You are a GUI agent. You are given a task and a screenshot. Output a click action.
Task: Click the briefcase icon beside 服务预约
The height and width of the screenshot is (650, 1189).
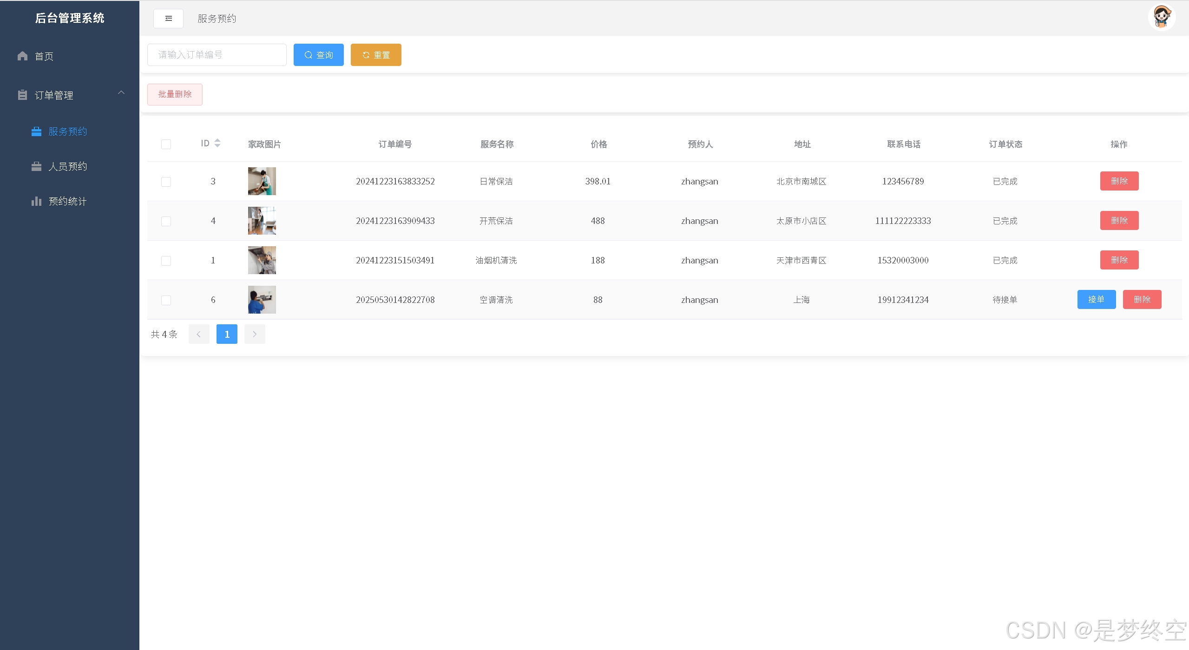point(36,131)
